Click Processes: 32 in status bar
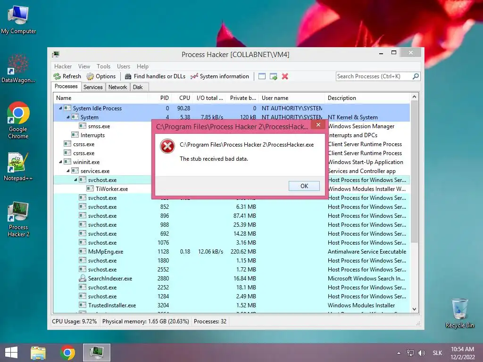 point(210,321)
